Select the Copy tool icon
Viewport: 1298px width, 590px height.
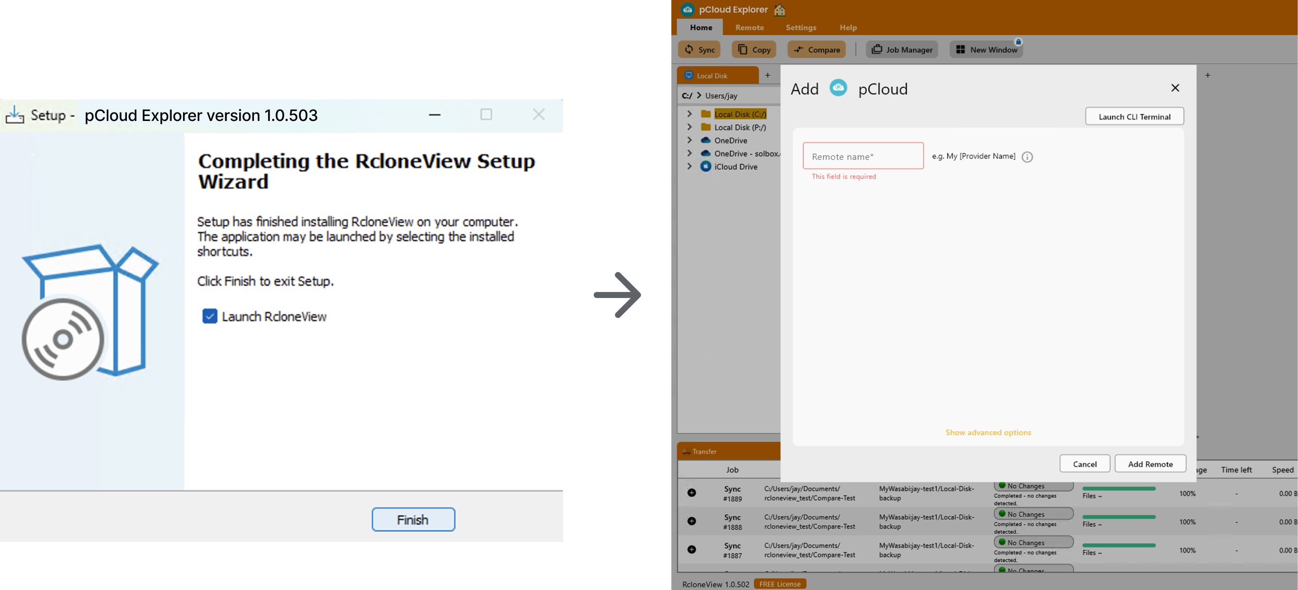pos(742,49)
